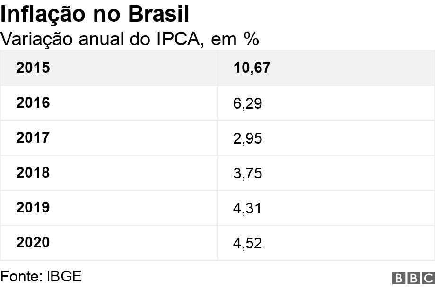
Task: Select the 2017 year cell
Action: (x=33, y=138)
